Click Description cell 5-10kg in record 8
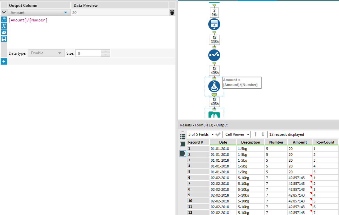This screenshot has height=215, width=339. (250, 189)
